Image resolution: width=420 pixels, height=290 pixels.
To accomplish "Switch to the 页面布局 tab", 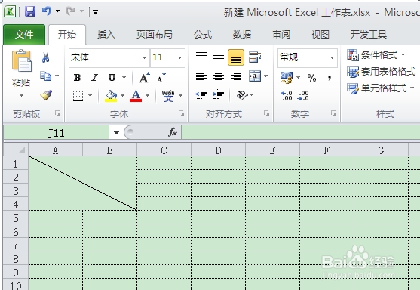I will point(155,34).
